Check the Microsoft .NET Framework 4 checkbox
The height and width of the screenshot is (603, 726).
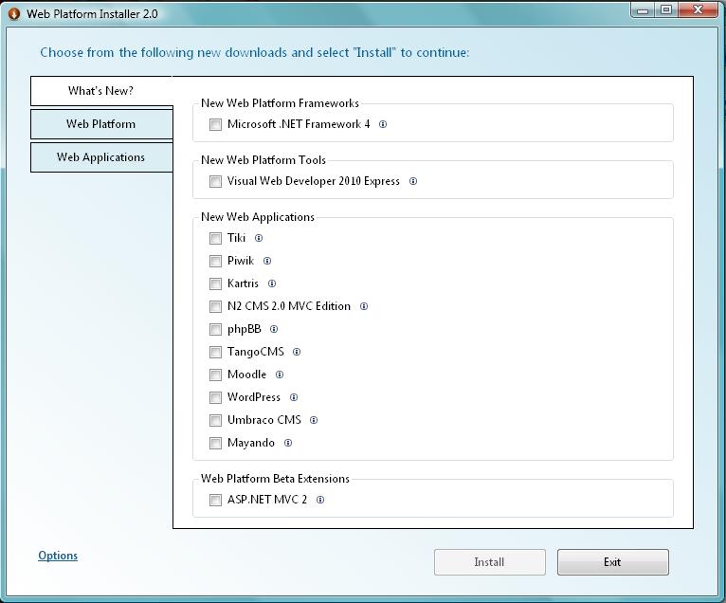(215, 124)
